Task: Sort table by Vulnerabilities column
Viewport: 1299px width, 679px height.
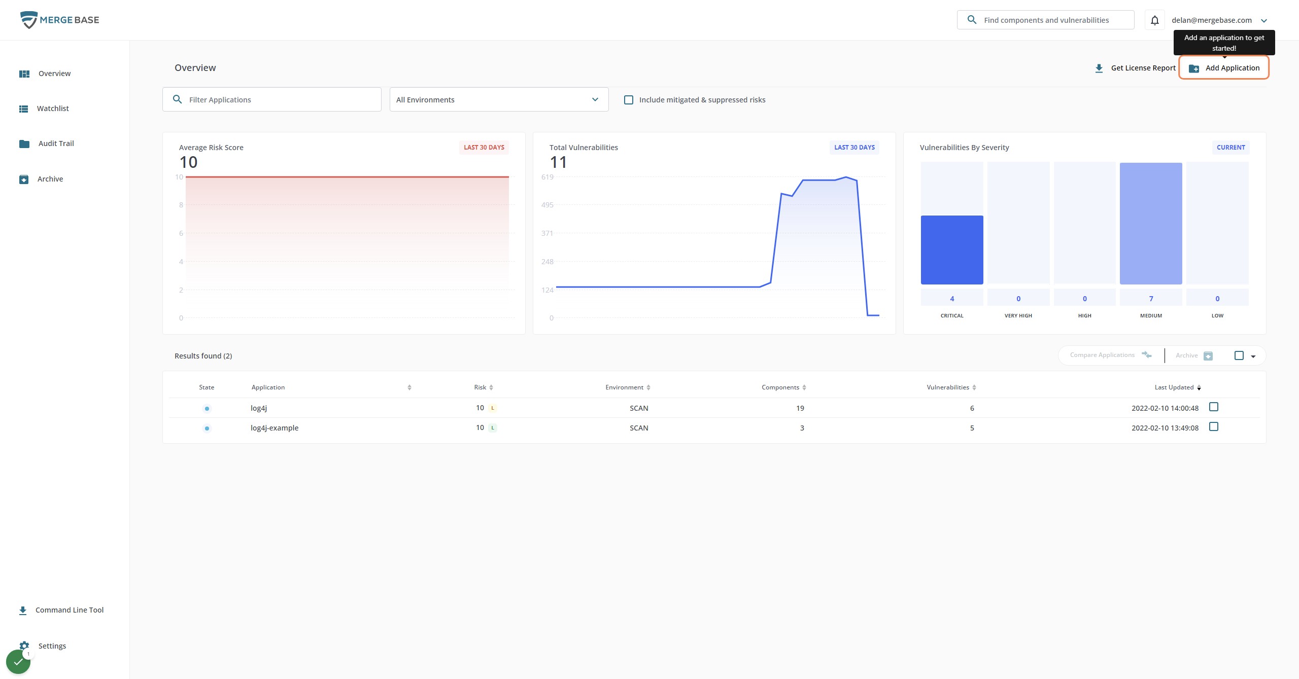Action: 951,387
